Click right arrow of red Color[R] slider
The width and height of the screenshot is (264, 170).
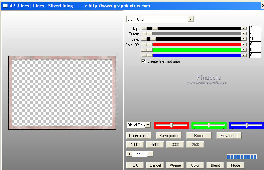point(244,45)
